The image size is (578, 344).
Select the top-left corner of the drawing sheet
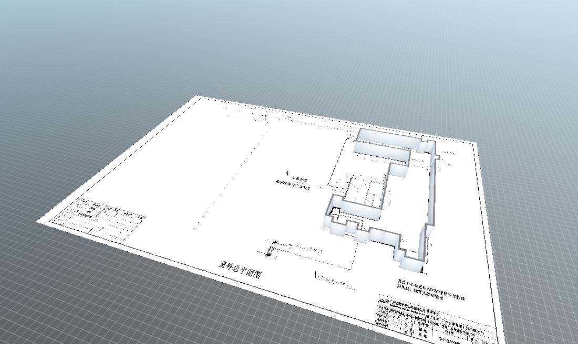click(198, 97)
